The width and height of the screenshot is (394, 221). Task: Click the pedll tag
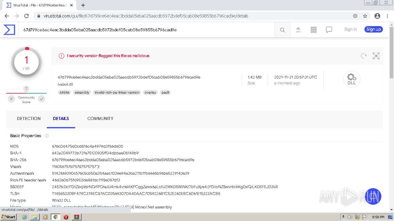165,92
